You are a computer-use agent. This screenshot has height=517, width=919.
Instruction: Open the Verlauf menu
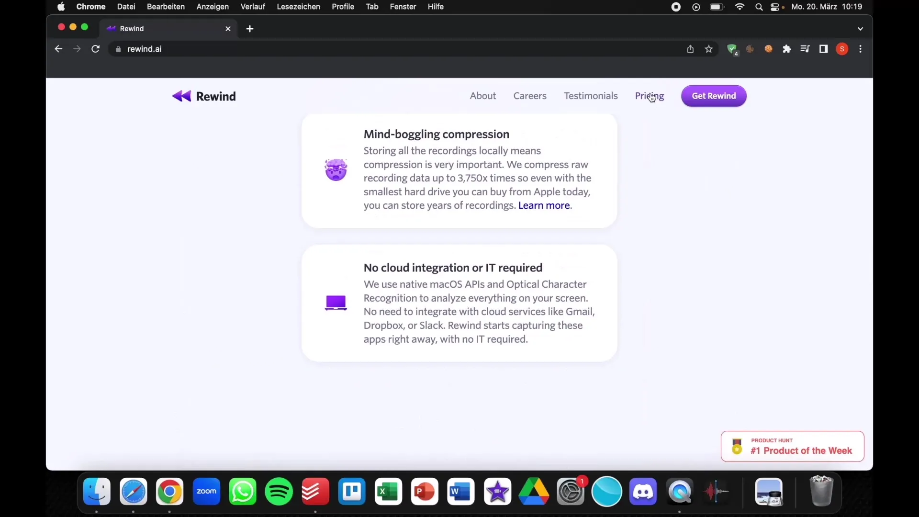pos(253,7)
